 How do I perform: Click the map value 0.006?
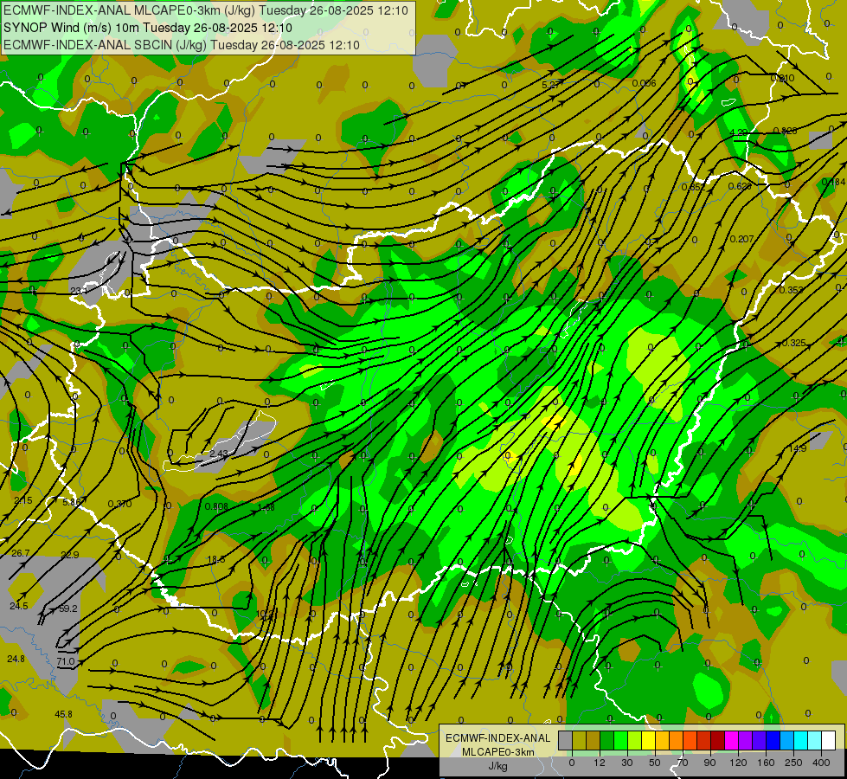click(644, 83)
